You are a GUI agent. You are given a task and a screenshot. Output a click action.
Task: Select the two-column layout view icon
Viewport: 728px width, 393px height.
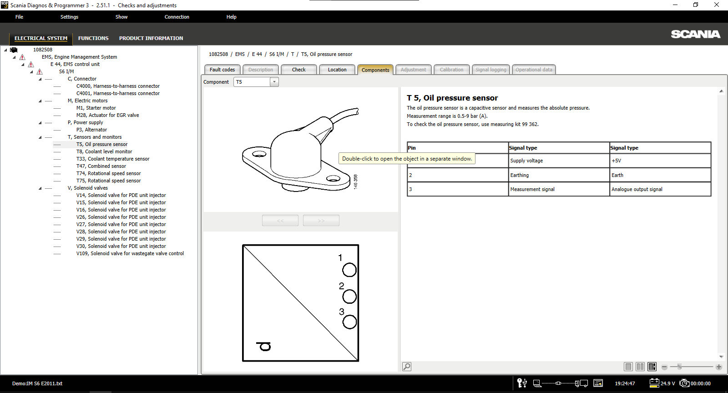pyautogui.click(x=640, y=367)
